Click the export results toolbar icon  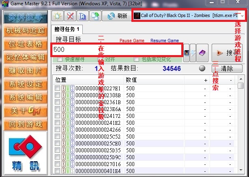(x=95, y=16)
